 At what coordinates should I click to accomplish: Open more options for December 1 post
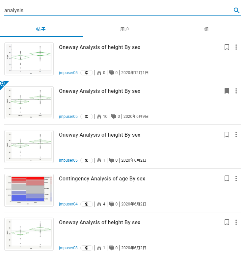(236, 47)
